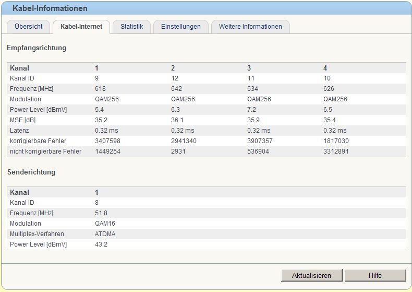Click the Kabel-Informationen title
Screen dimensions: 412x292
point(50,8)
